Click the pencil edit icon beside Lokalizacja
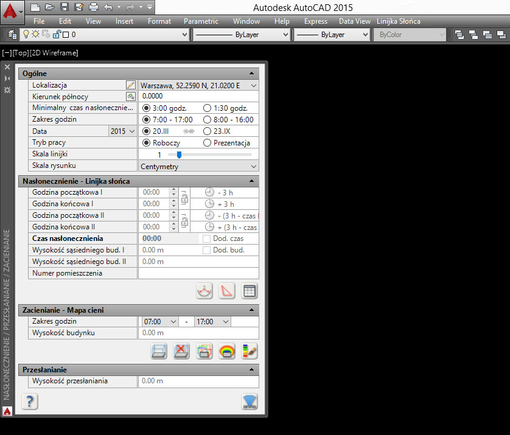The height and width of the screenshot is (435, 510). pyautogui.click(x=130, y=85)
